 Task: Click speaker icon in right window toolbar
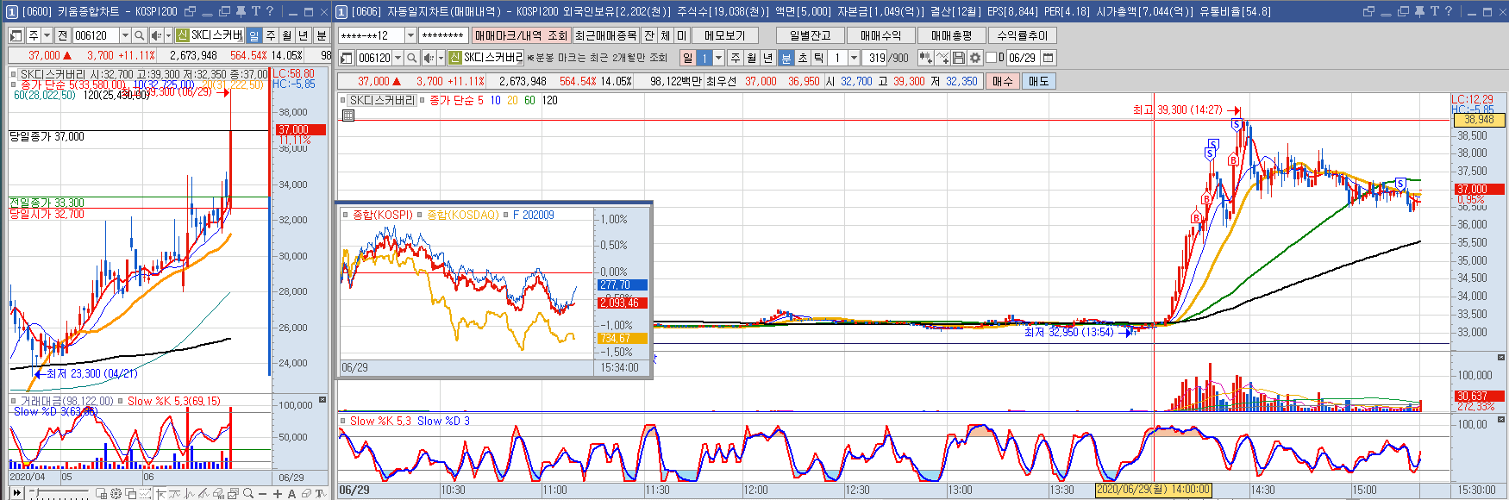click(x=429, y=58)
